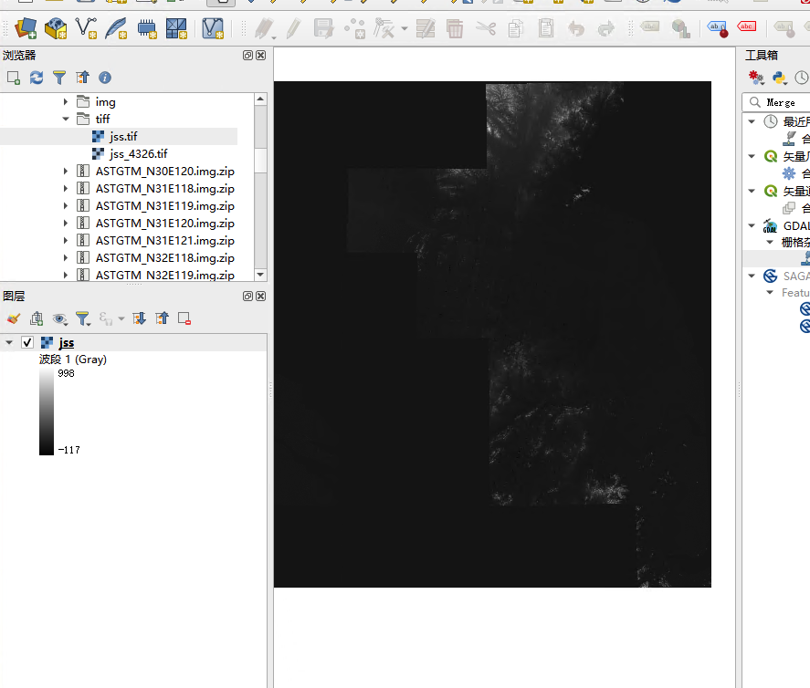The height and width of the screenshot is (688, 810).
Task: Click the options gear icon in Processing Toolbox
Action: [755, 77]
